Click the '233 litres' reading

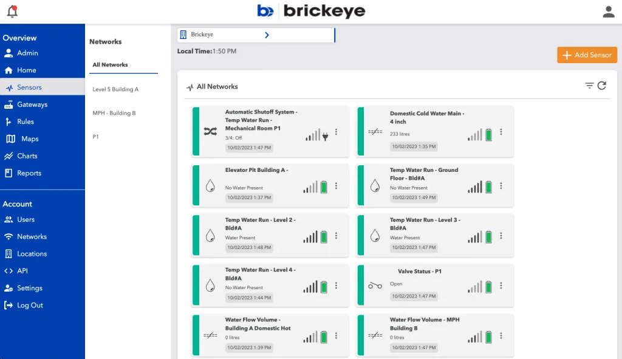[x=400, y=134]
